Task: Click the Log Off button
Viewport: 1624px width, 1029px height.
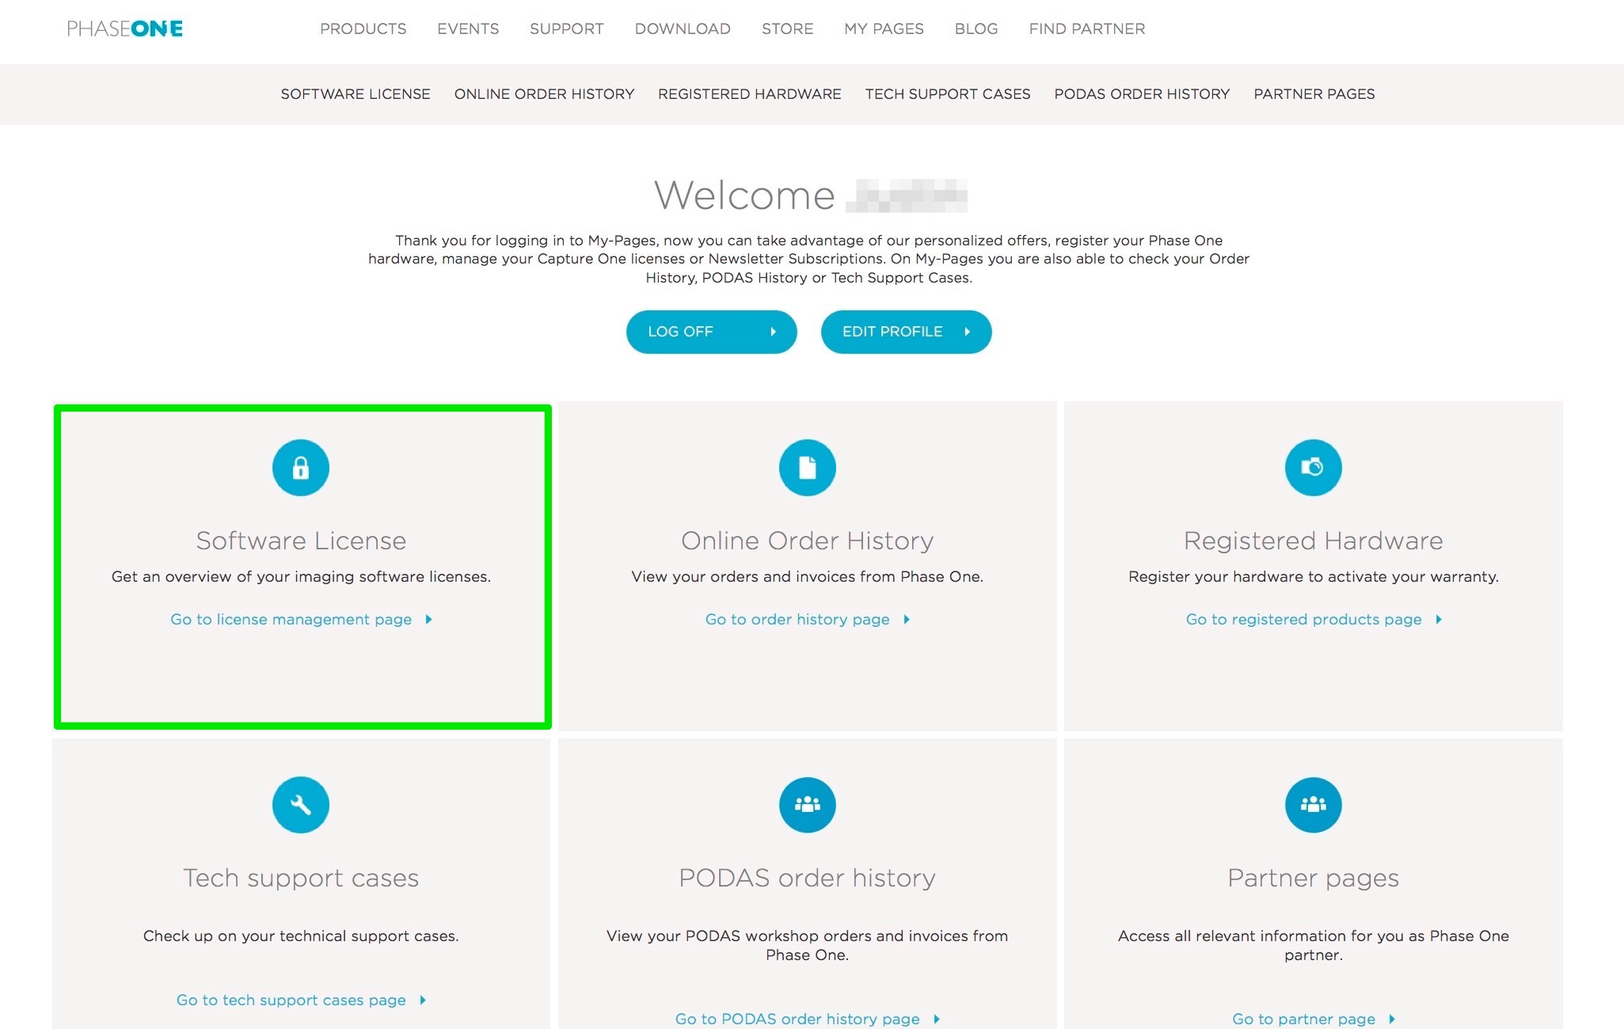Action: click(x=712, y=332)
